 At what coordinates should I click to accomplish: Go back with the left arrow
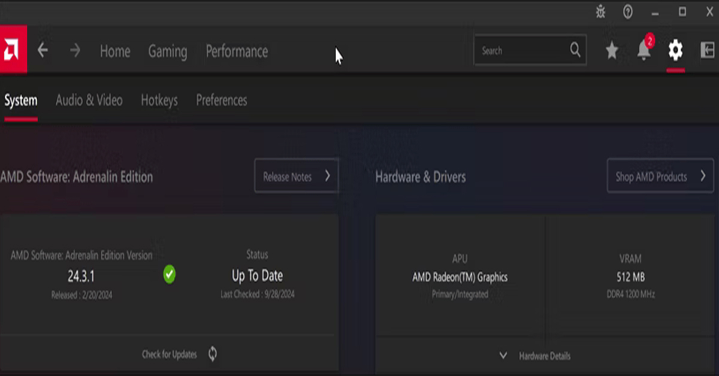point(43,50)
